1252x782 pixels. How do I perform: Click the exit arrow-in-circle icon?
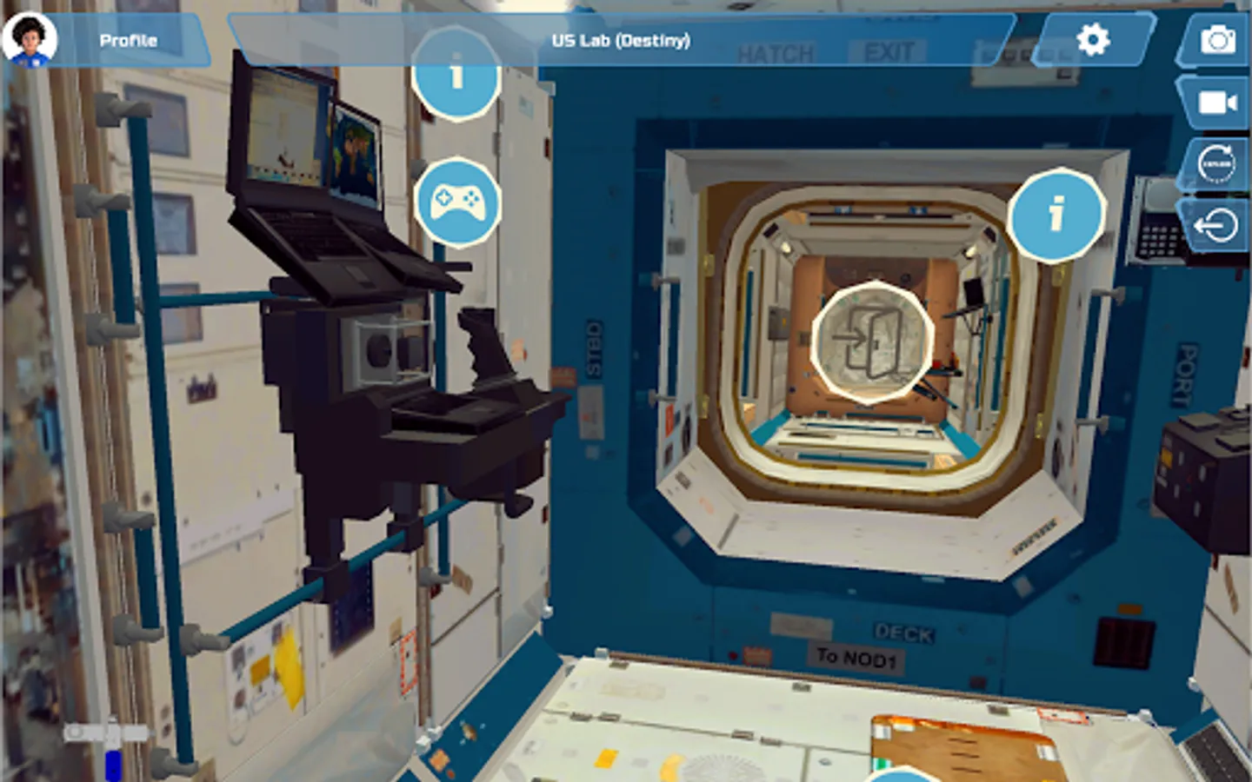click(1215, 226)
